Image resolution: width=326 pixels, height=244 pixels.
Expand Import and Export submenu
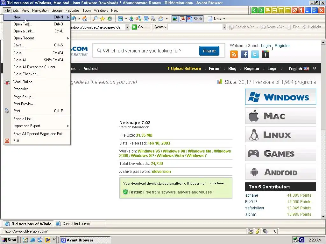point(37,126)
